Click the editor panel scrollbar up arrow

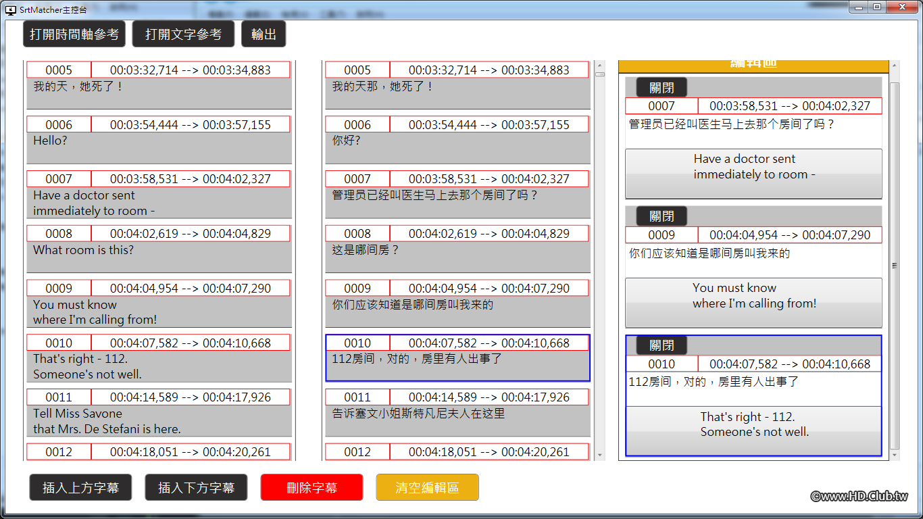[895, 66]
